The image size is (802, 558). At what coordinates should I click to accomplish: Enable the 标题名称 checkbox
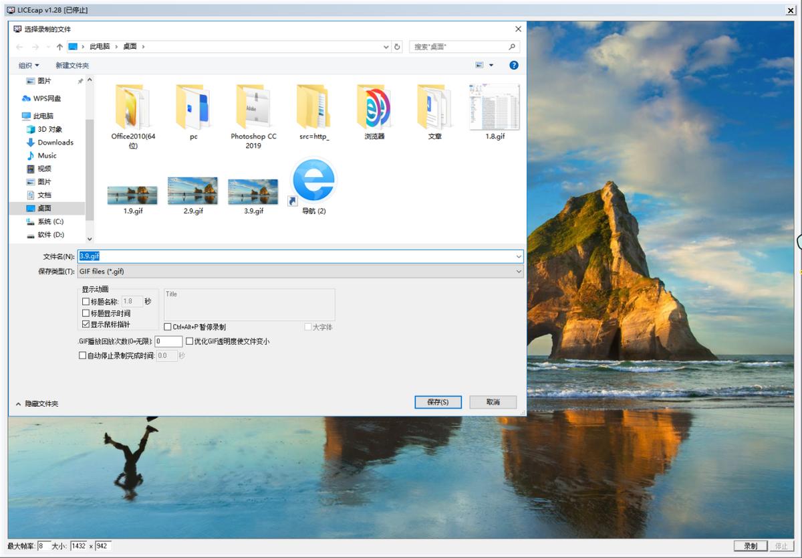click(86, 302)
